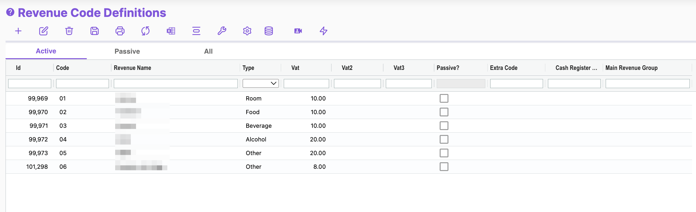Switch to the Passive tab
The image size is (696, 212).
coord(127,51)
